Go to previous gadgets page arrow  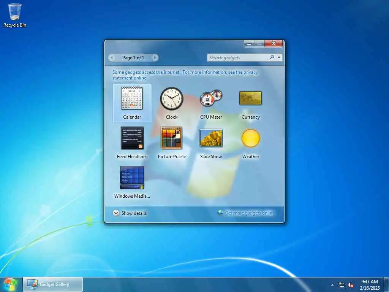click(112, 58)
